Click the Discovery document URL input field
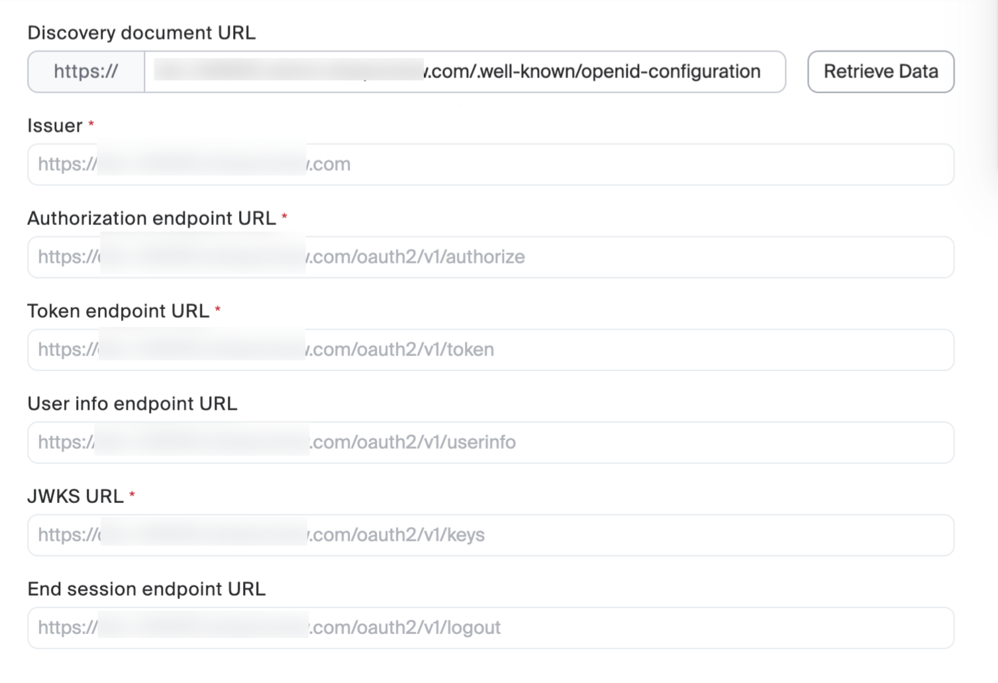Image resolution: width=998 pixels, height=683 pixels. [x=464, y=71]
